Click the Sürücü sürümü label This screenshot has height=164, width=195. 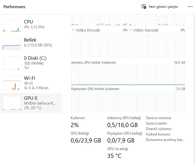pos(158,118)
